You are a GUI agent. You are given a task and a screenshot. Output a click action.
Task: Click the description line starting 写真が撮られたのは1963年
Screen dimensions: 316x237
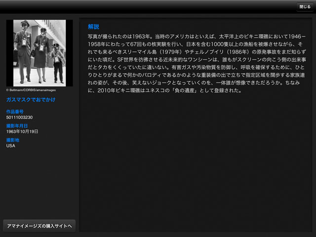tap(197, 37)
